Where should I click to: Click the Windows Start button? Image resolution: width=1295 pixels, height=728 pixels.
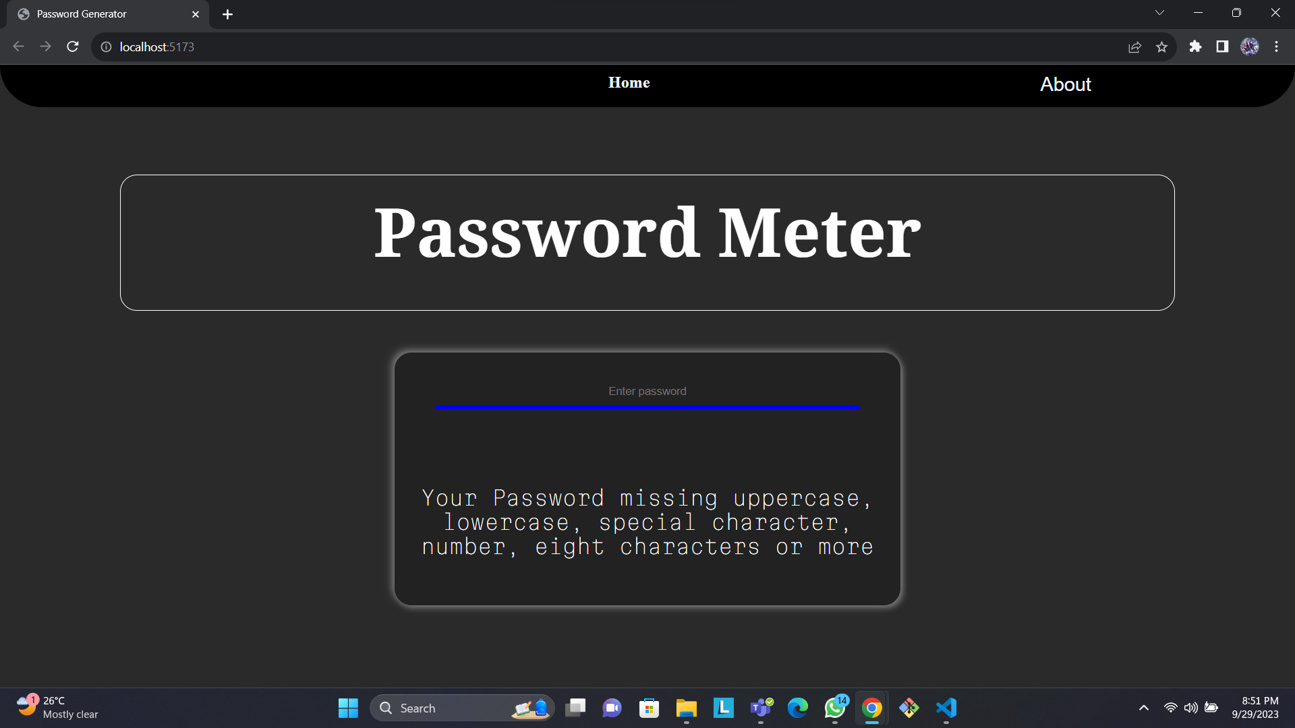click(x=348, y=708)
